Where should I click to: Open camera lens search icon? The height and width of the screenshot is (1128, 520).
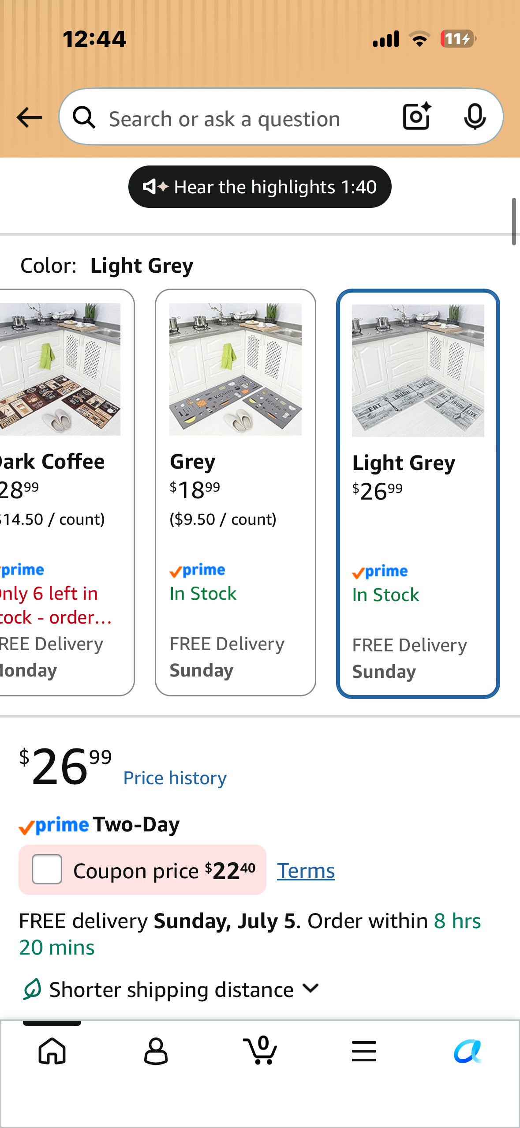417,117
